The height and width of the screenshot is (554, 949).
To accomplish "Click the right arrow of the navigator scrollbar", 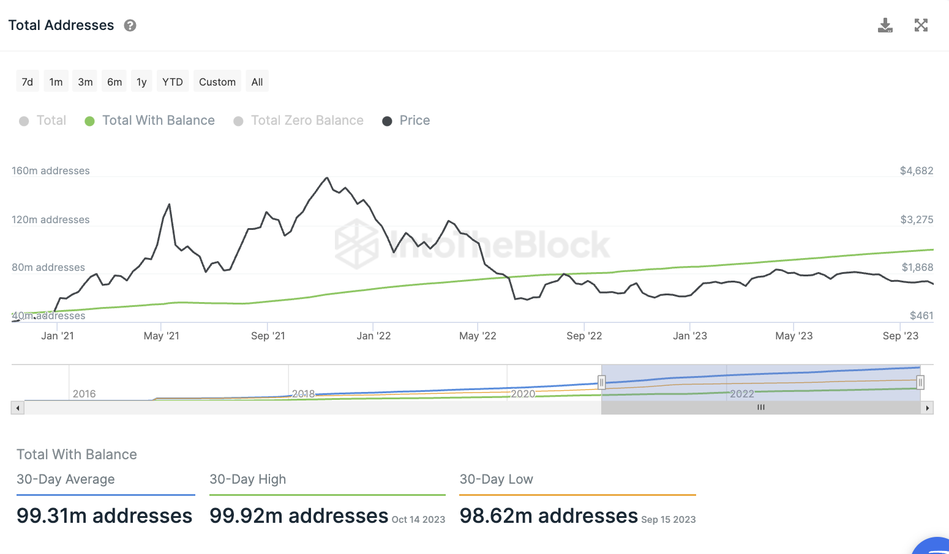I will pos(927,408).
